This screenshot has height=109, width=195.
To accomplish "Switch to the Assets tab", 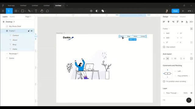I will pyautogui.click(x=12, y=17).
